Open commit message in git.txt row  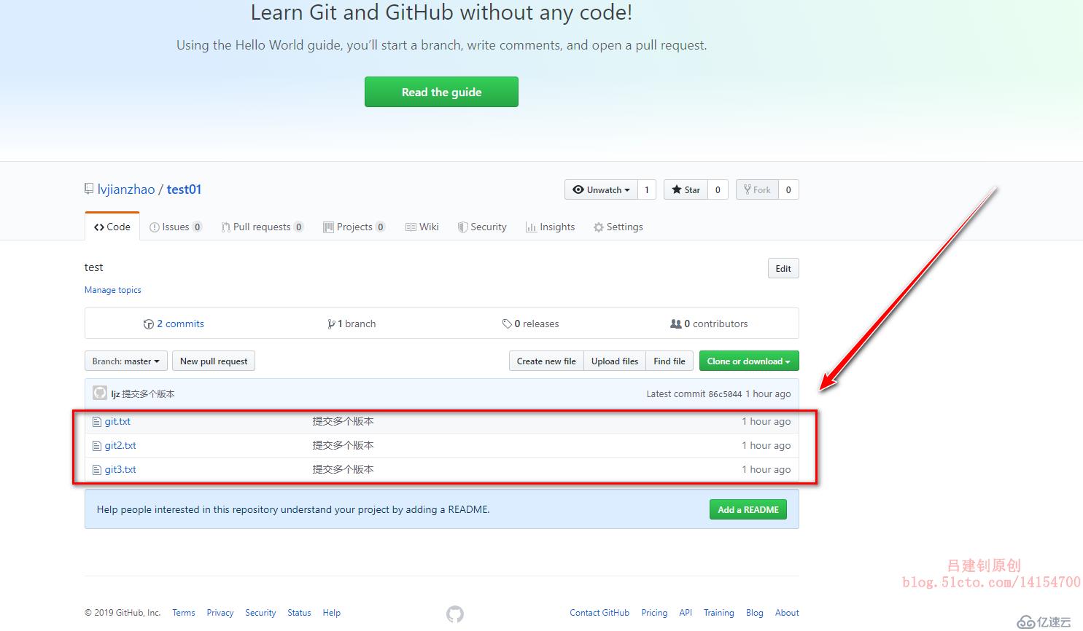pyautogui.click(x=343, y=421)
